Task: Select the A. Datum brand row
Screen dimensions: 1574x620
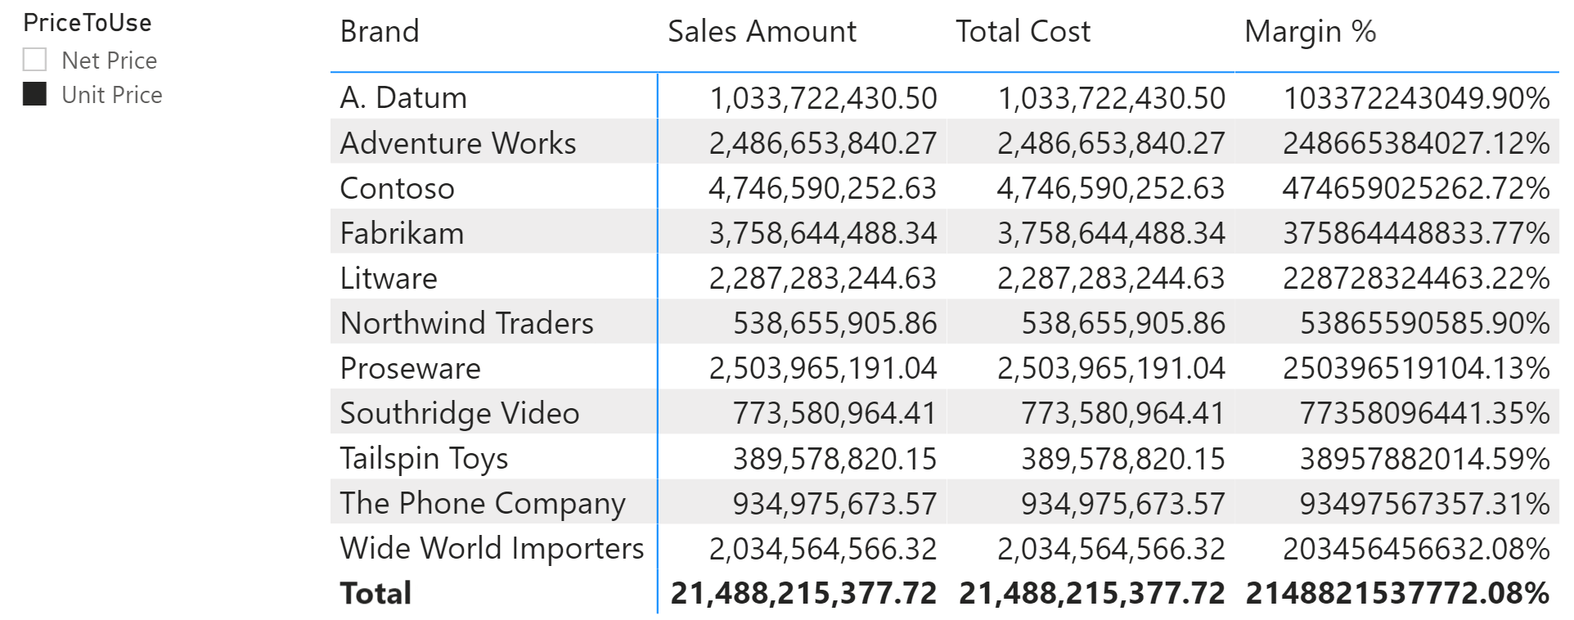Action: pyautogui.click(x=945, y=97)
